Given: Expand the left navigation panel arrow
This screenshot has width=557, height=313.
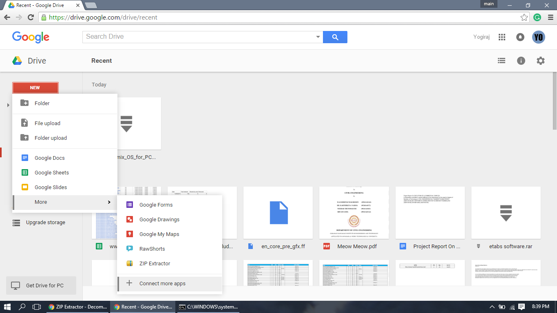Looking at the screenshot, I should pyautogui.click(x=8, y=105).
